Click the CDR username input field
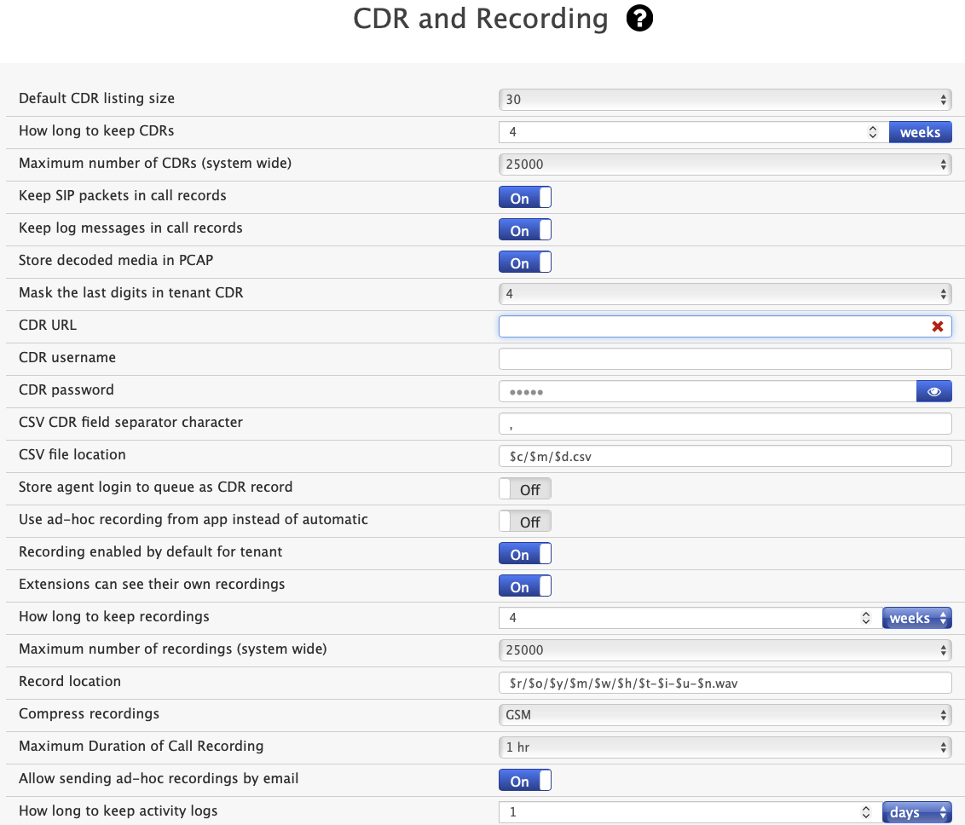The width and height of the screenshot is (965, 825). click(x=725, y=358)
